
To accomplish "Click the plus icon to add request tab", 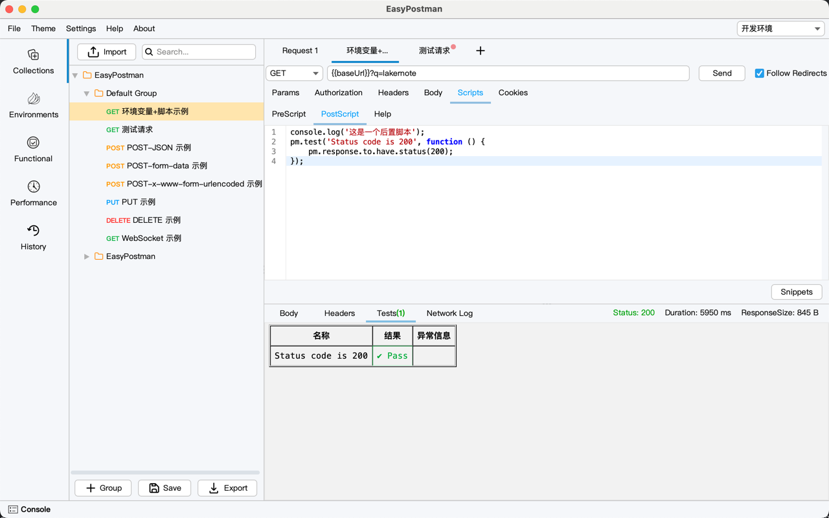I will tap(481, 51).
